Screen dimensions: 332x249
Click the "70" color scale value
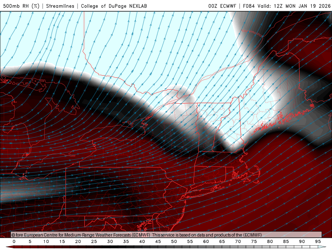(238, 242)
